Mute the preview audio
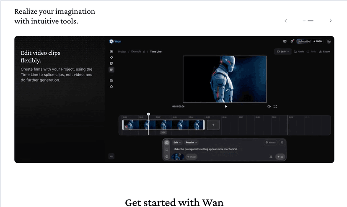Screen dimensions: 347x207 (269, 107)
